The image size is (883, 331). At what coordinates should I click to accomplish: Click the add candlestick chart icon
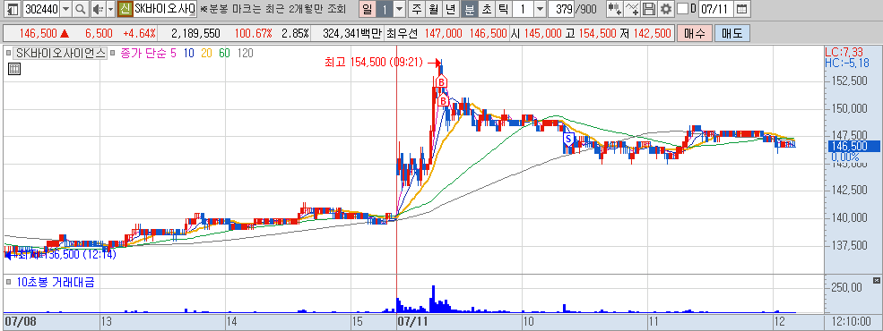[x=615, y=9]
